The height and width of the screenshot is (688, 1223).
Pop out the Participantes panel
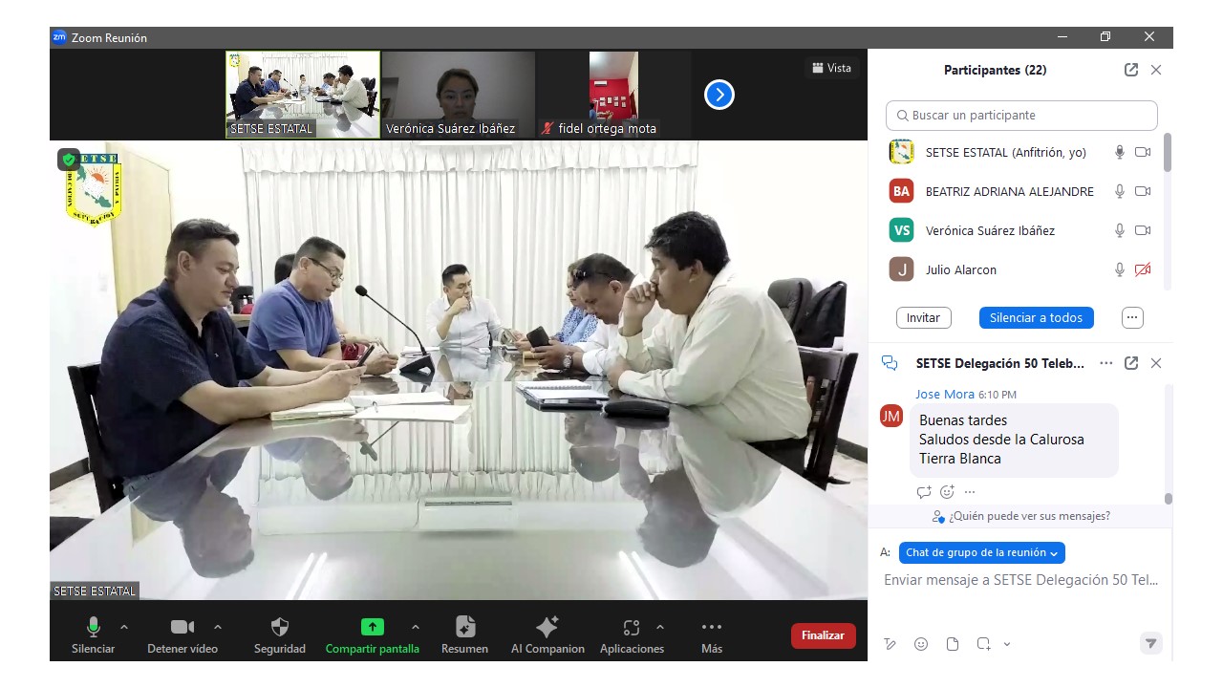[1131, 70]
